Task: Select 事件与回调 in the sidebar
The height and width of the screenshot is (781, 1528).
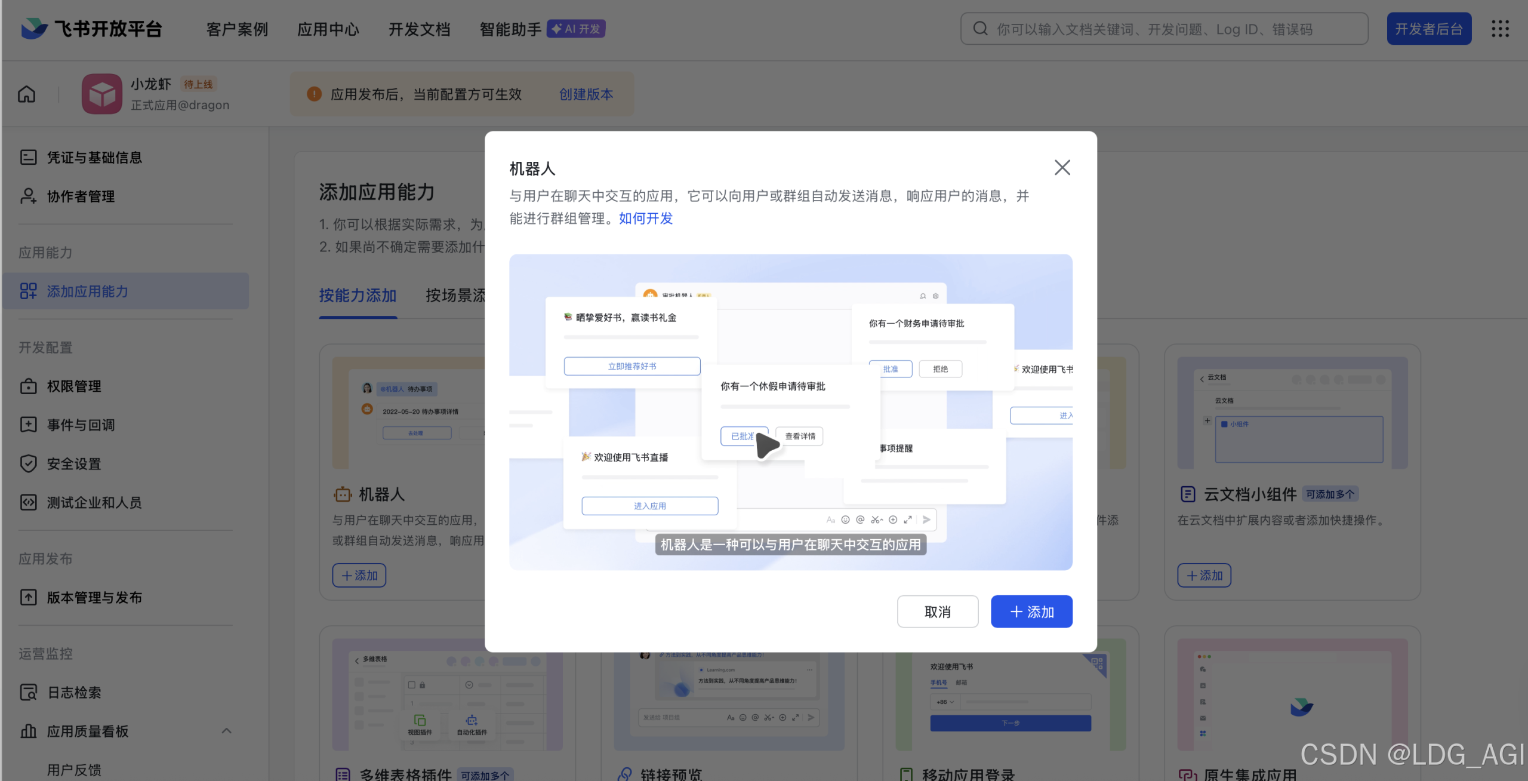Action: 81,425
